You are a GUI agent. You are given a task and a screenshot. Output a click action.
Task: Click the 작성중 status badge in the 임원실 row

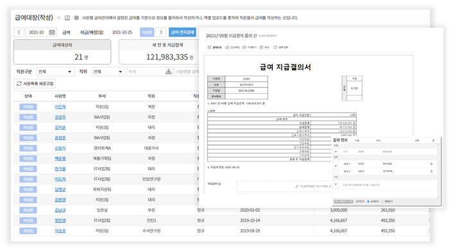28,210
